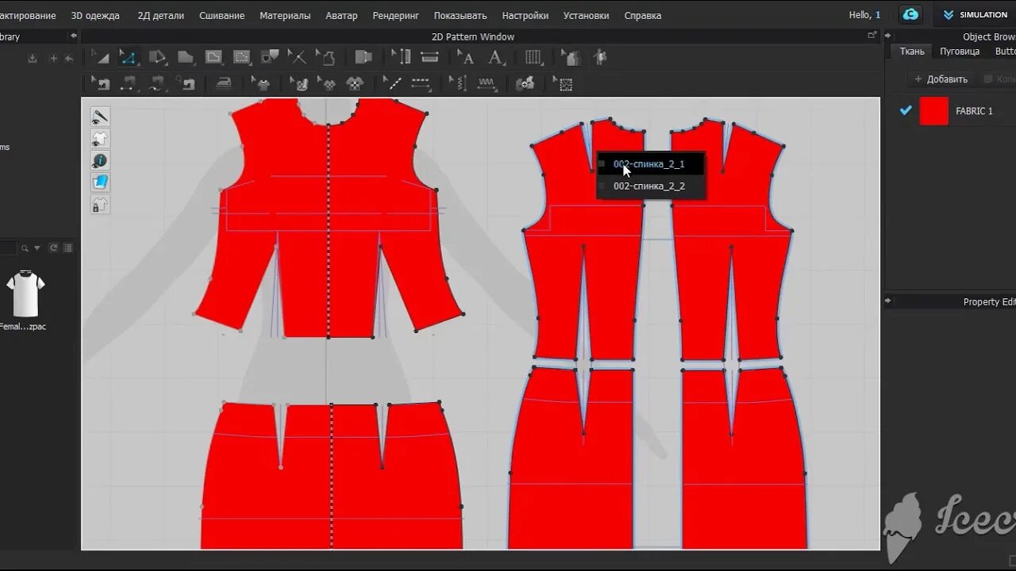Switch to the Ткань tab

(x=911, y=51)
